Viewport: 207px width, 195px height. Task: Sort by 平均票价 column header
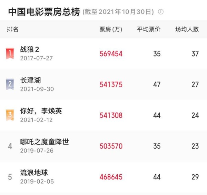pos(149,29)
